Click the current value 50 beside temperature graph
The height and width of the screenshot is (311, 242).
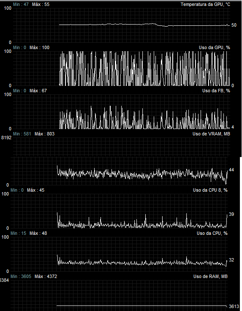(x=234, y=25)
